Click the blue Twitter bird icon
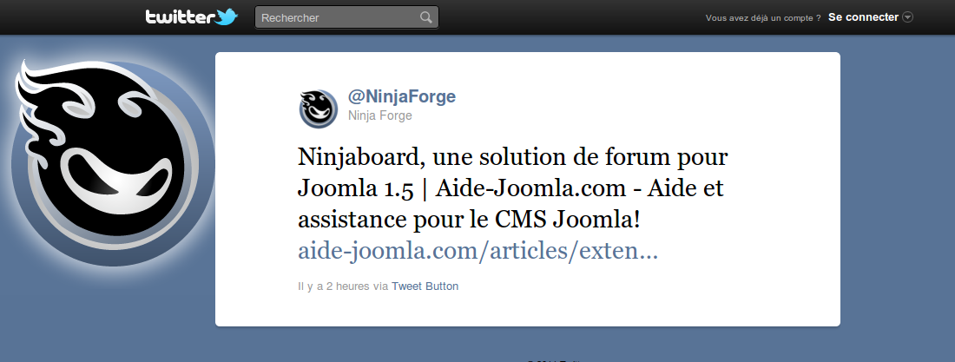 point(226,16)
